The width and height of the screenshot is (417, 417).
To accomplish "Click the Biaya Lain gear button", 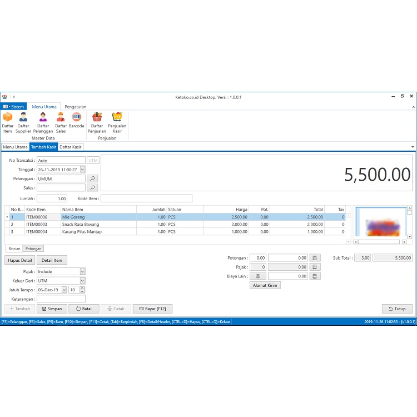I will point(257,276).
